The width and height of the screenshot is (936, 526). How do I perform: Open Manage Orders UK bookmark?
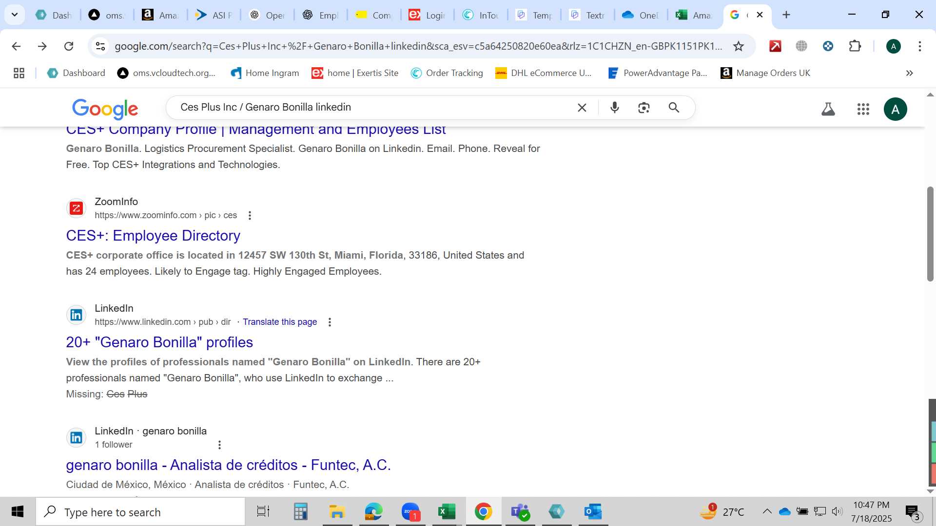tap(765, 73)
